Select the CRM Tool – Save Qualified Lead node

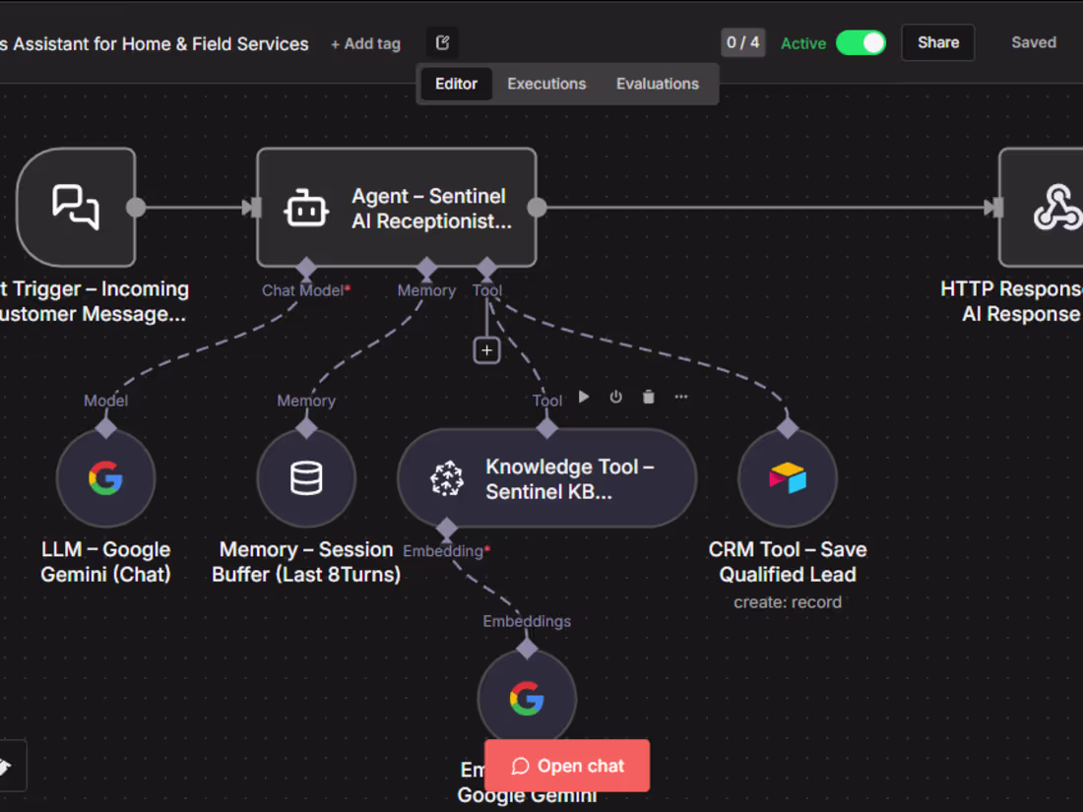pyautogui.click(x=788, y=475)
